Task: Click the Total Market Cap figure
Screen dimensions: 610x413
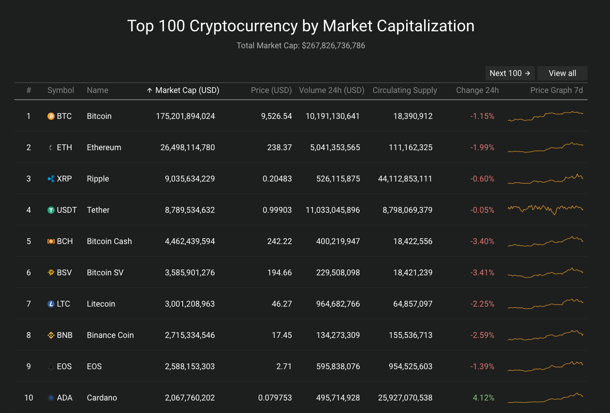Action: [334, 46]
